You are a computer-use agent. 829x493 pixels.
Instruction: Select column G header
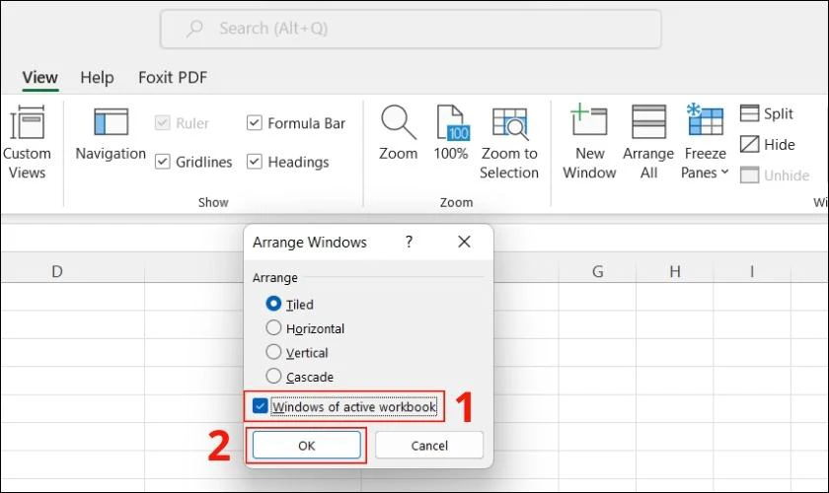597,271
